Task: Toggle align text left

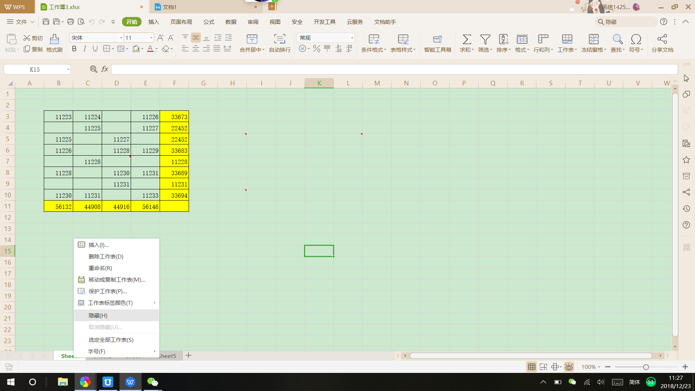Action: point(185,49)
